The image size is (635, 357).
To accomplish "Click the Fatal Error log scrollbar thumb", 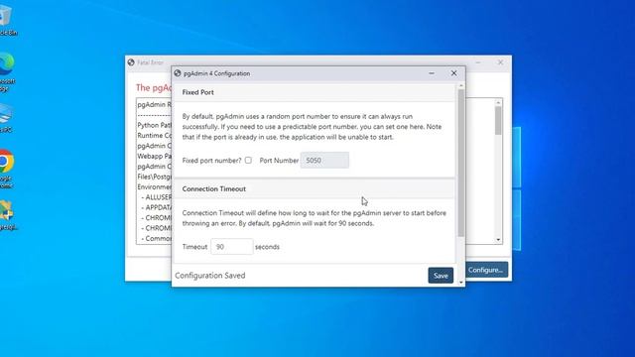I will click(498, 121).
